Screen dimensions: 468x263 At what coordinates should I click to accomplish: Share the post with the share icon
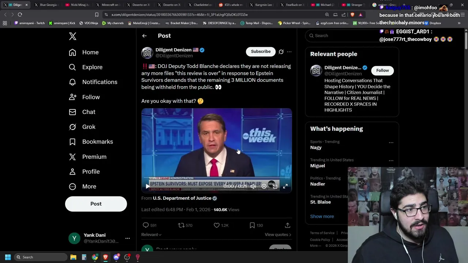point(287,225)
